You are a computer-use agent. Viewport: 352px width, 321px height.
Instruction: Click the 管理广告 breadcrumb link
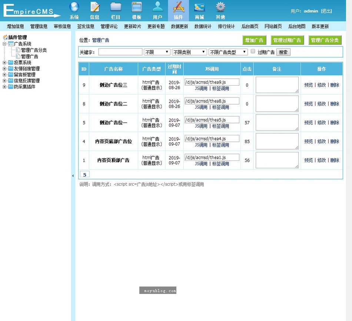coord(100,40)
